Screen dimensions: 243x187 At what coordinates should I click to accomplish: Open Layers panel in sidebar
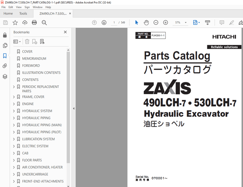tap(5, 76)
